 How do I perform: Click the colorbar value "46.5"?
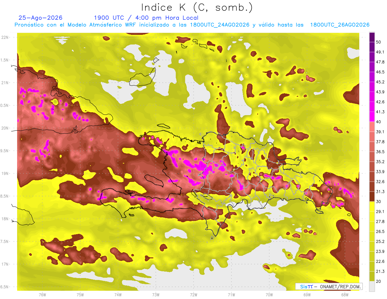pyautogui.click(x=380, y=72)
